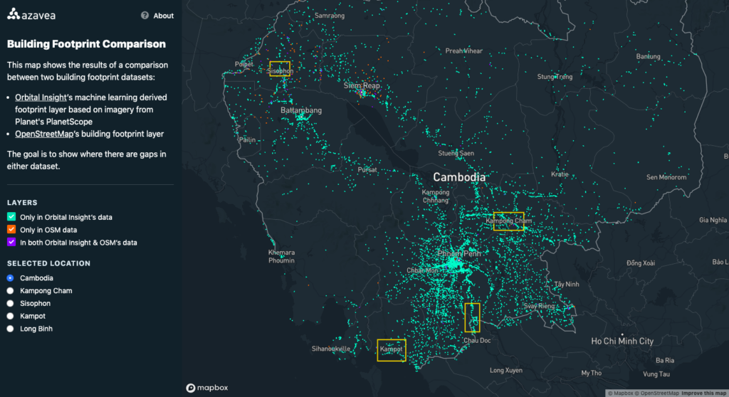
Task: Click the My Tho map label
Action: point(591,373)
